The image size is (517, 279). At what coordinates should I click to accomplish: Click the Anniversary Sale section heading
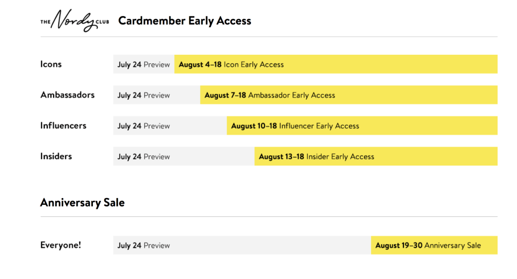point(83,203)
